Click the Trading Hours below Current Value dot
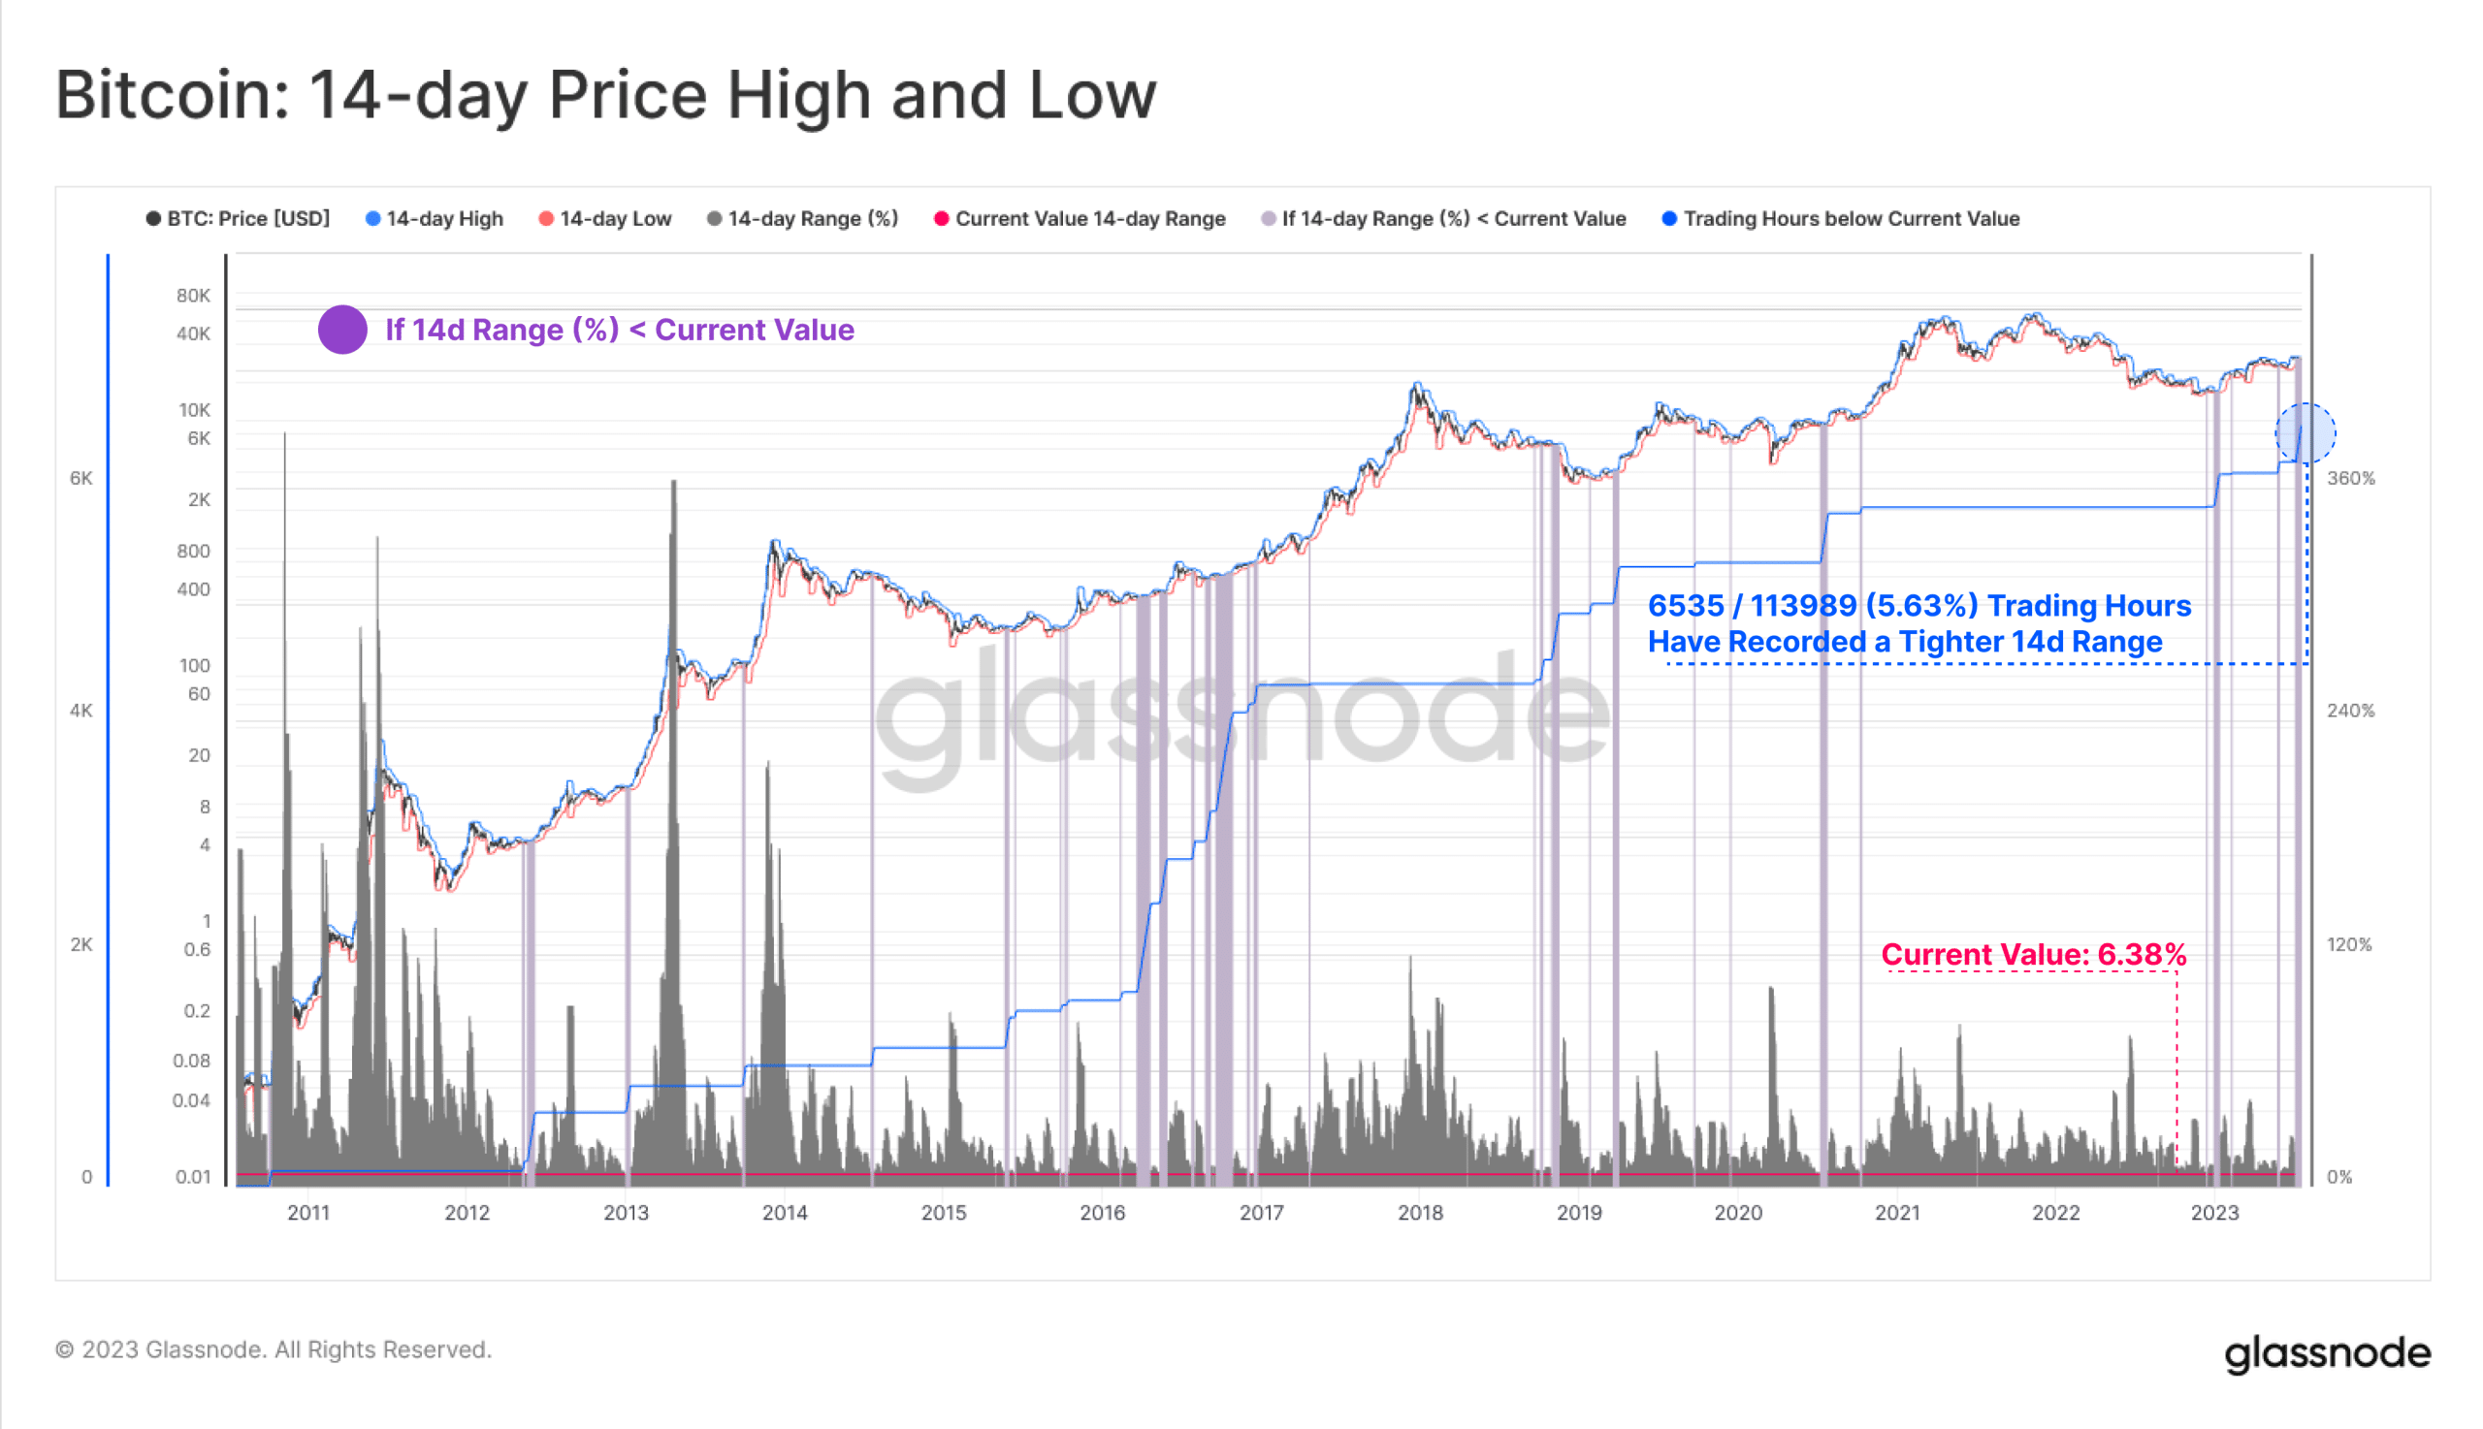 [1668, 218]
